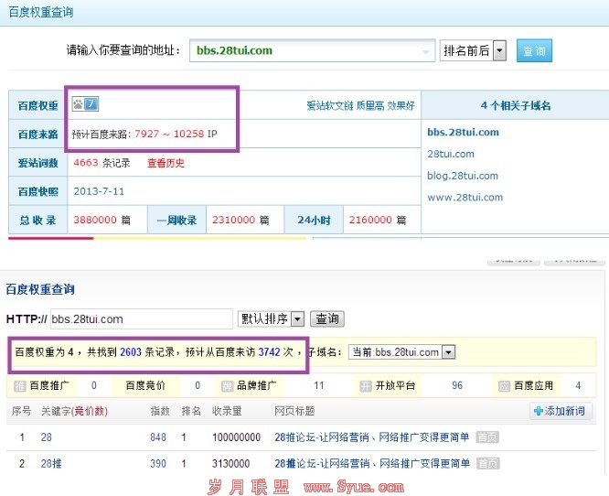
Task: Click the HTTP:// input field with bbs.28tui.com
Action: pos(142,319)
